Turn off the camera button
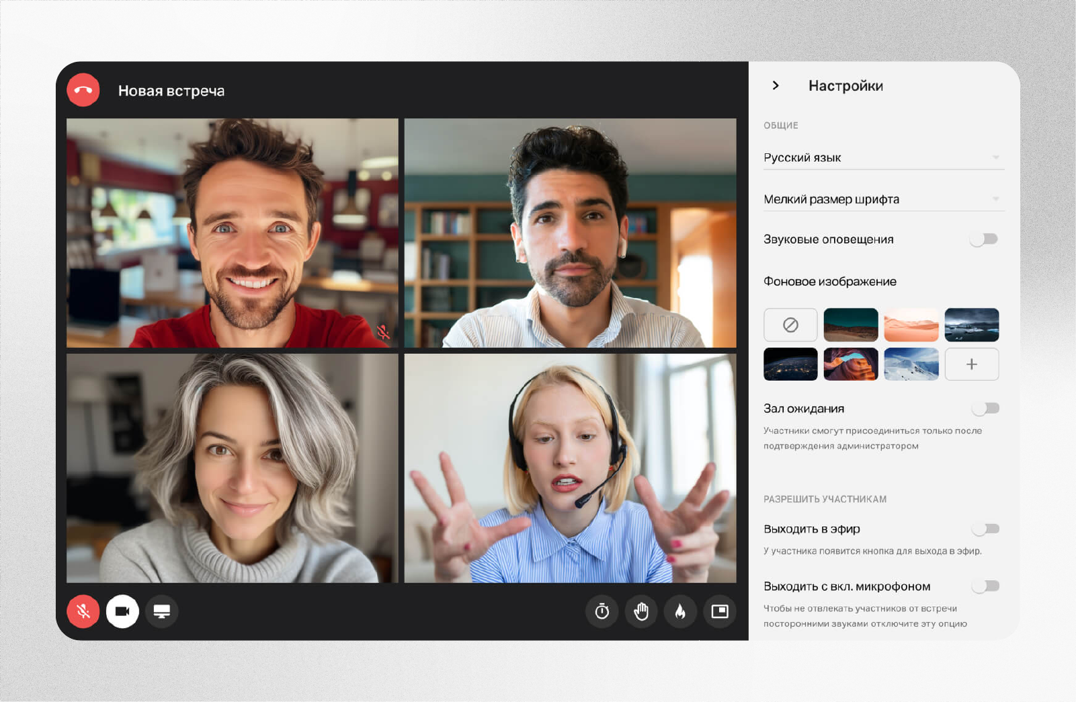Viewport: 1076px width, 702px height. [122, 611]
